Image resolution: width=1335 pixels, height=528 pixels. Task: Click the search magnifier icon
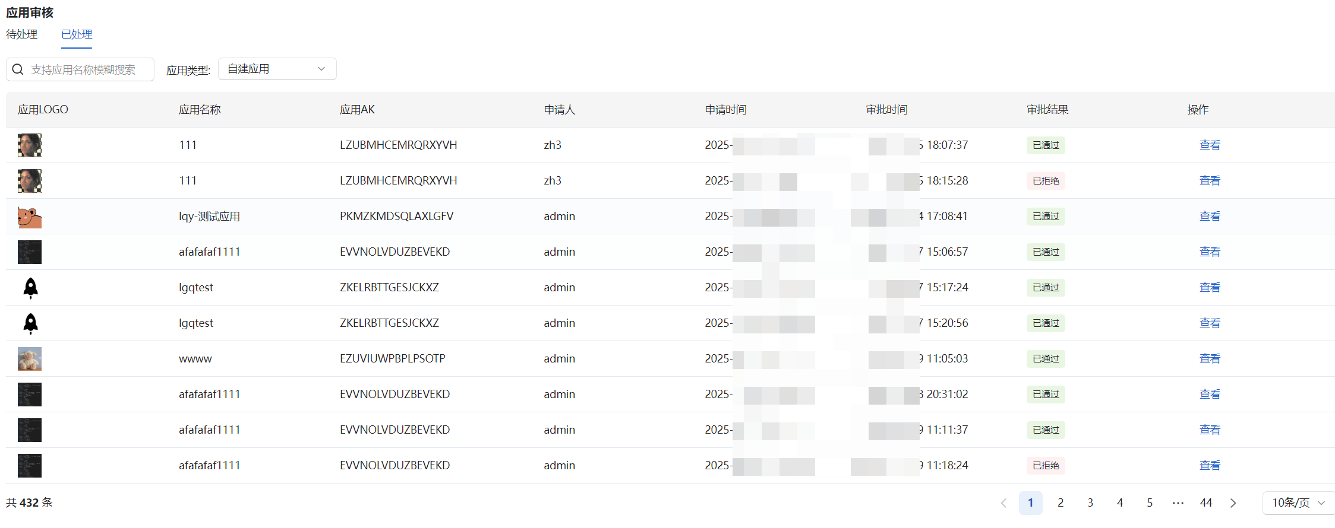(18, 69)
